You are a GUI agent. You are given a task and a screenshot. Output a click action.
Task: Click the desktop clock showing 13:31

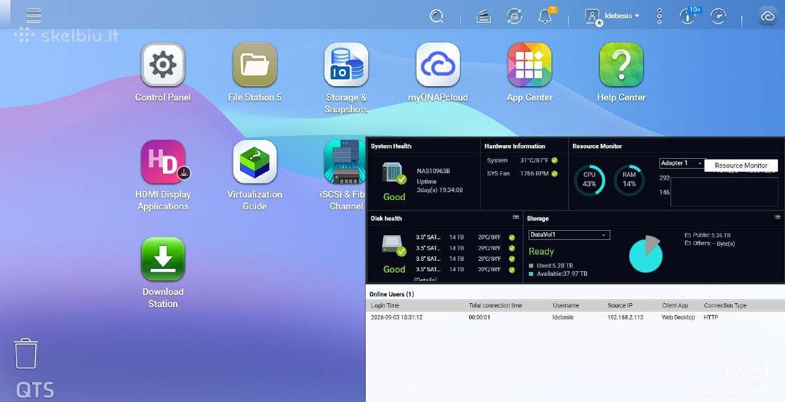746,371
